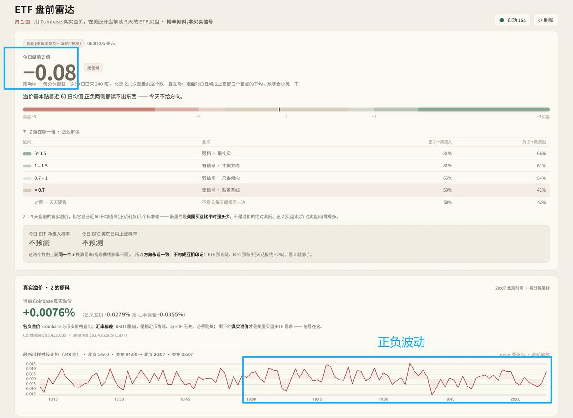Click the swatch beside 1 – 1.5
Image resolution: width=573 pixels, height=418 pixels.
[27, 166]
